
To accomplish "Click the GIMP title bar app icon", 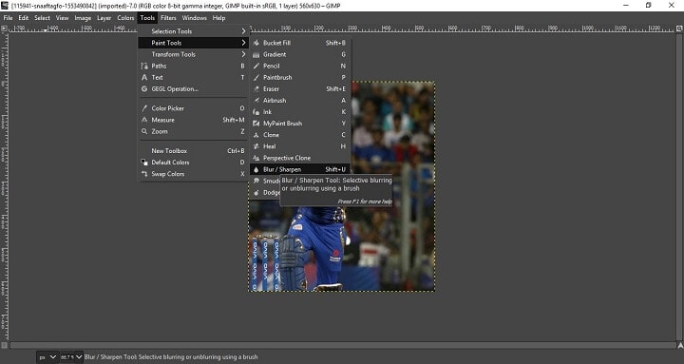I will (5, 6).
